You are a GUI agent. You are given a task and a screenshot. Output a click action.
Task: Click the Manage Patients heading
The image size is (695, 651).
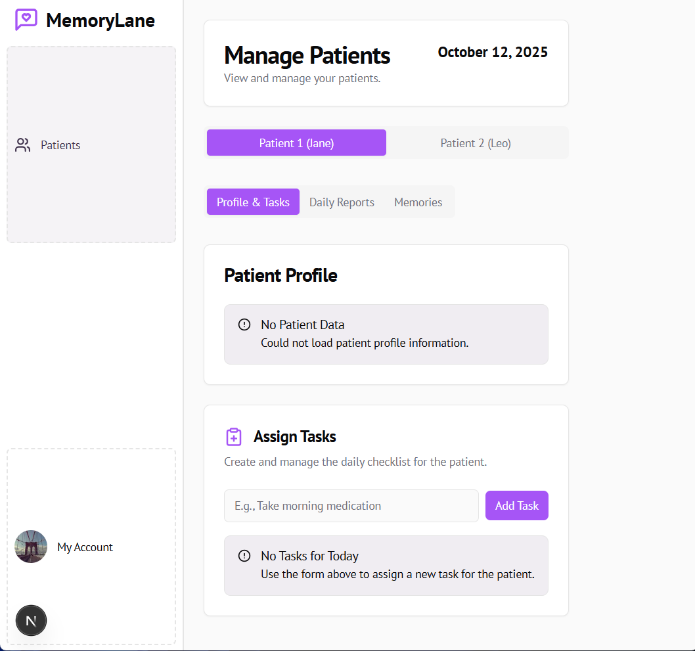[307, 56]
